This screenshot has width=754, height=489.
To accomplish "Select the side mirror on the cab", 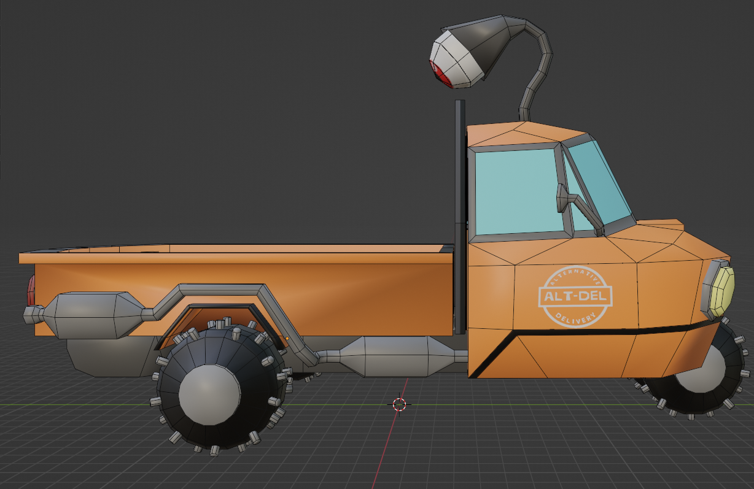I will (x=563, y=198).
